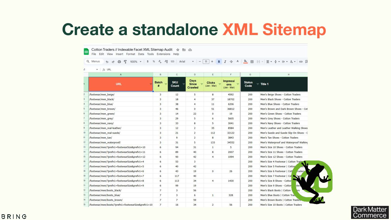
Task: Open filter on Batch # column
Action: click(x=166, y=84)
